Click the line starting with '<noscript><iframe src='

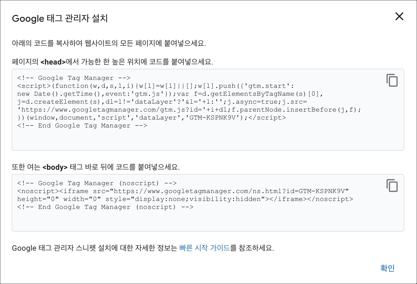pyautogui.click(x=183, y=191)
